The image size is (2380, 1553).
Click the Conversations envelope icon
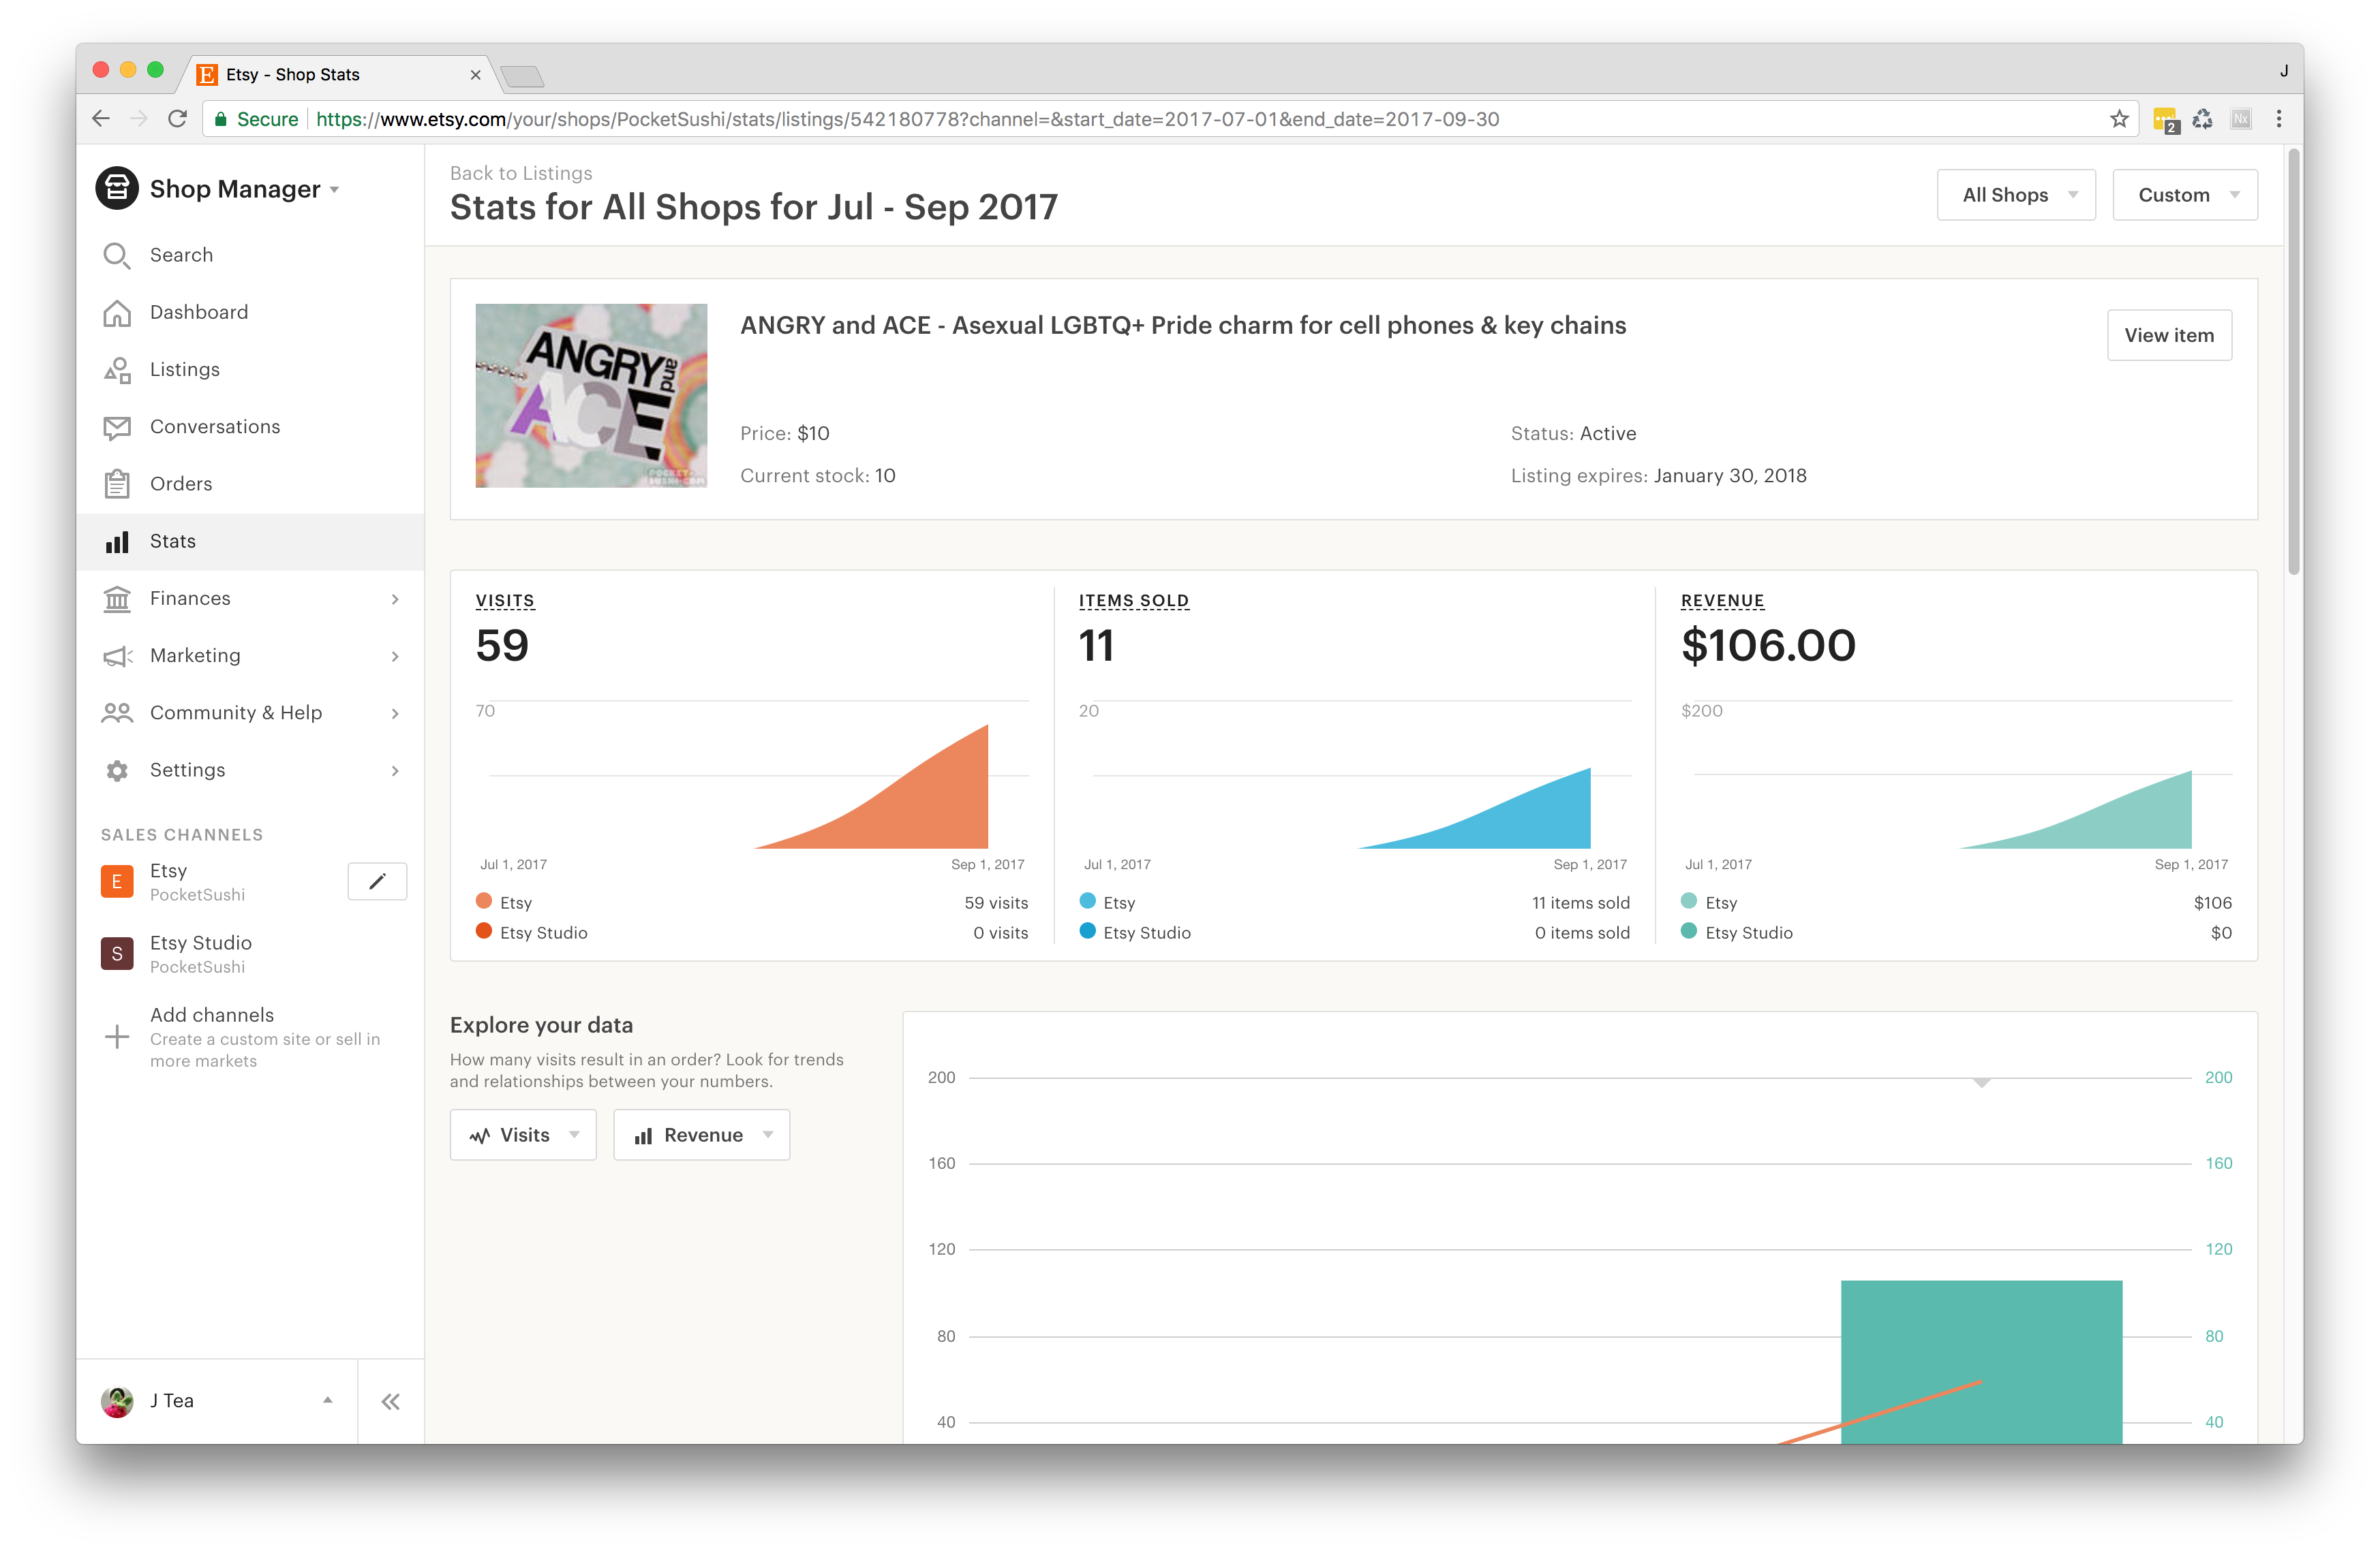click(117, 428)
